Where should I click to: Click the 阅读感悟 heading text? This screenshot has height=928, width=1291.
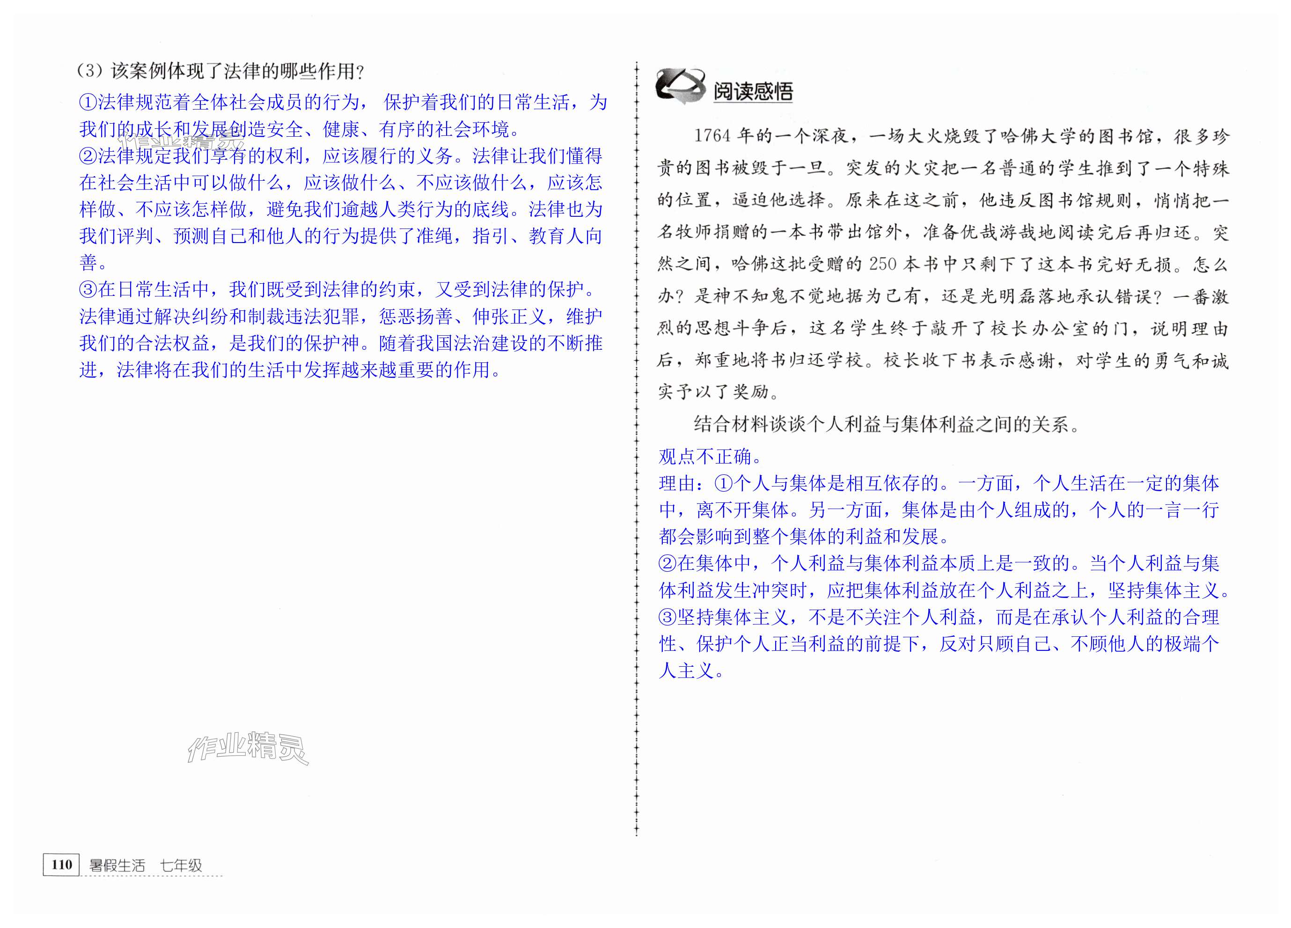[753, 92]
